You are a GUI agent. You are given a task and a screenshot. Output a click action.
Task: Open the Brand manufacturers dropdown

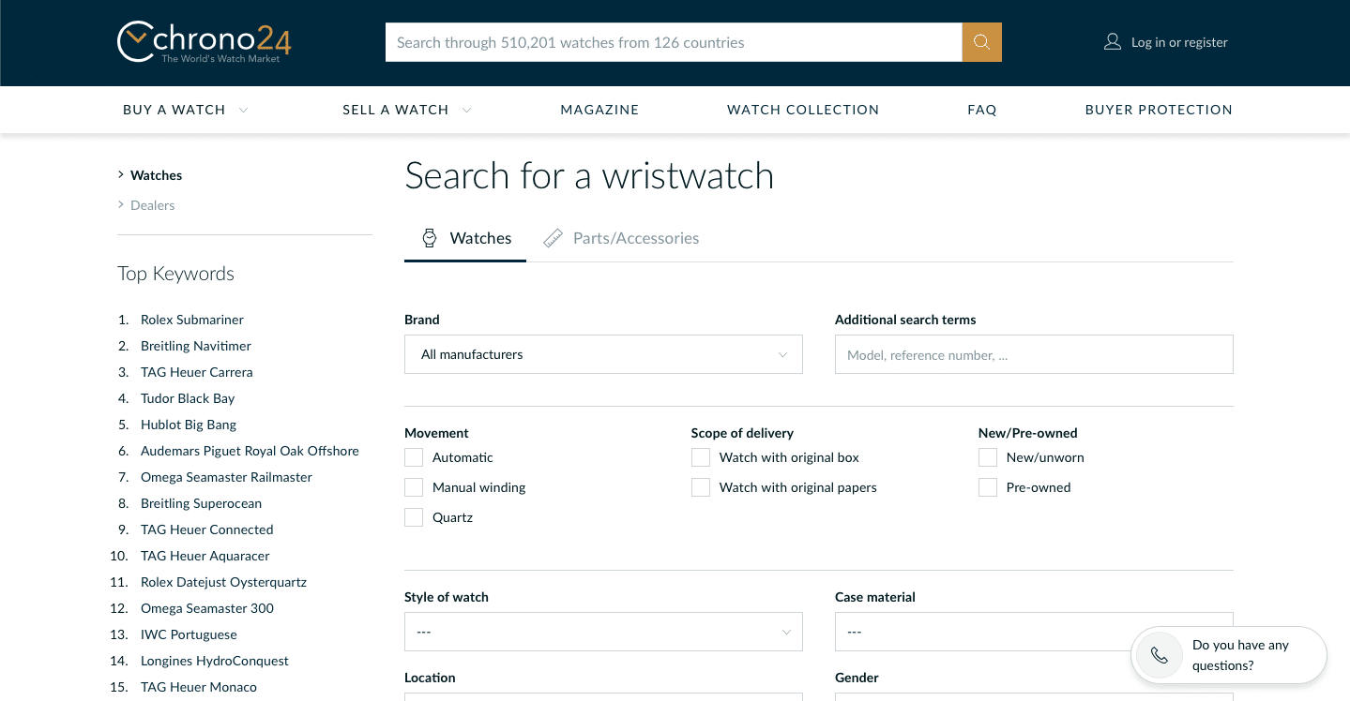point(603,354)
